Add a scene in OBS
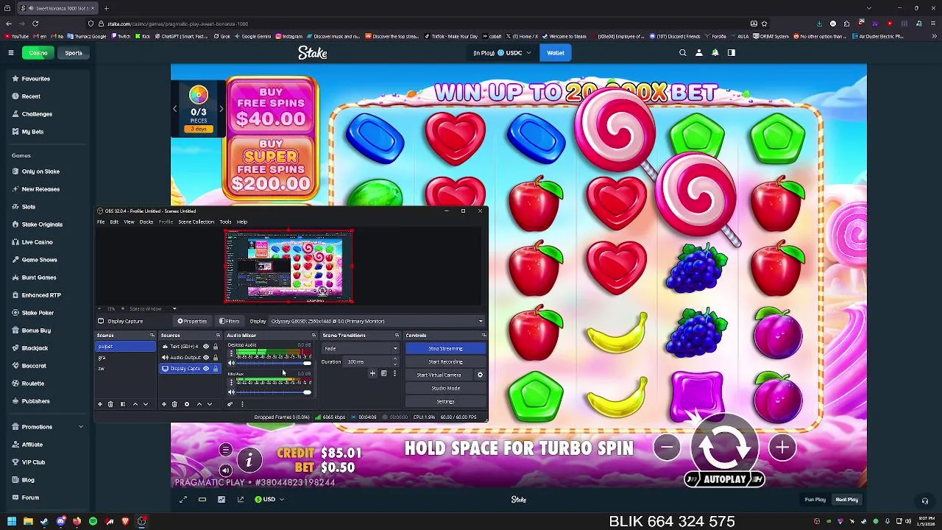The image size is (942, 530). pos(100,404)
